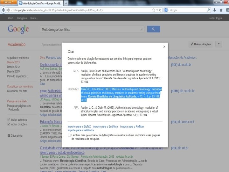Click the Google logo

(18, 29)
